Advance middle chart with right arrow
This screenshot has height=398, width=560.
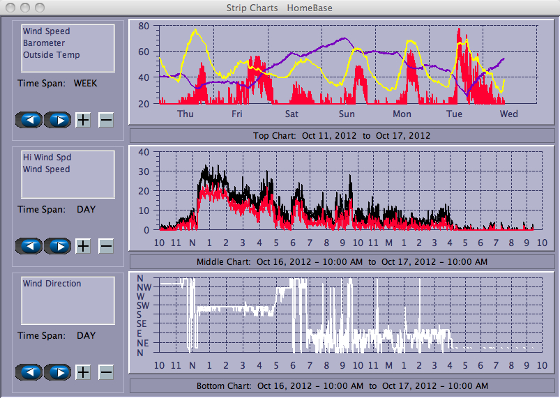[x=58, y=246]
